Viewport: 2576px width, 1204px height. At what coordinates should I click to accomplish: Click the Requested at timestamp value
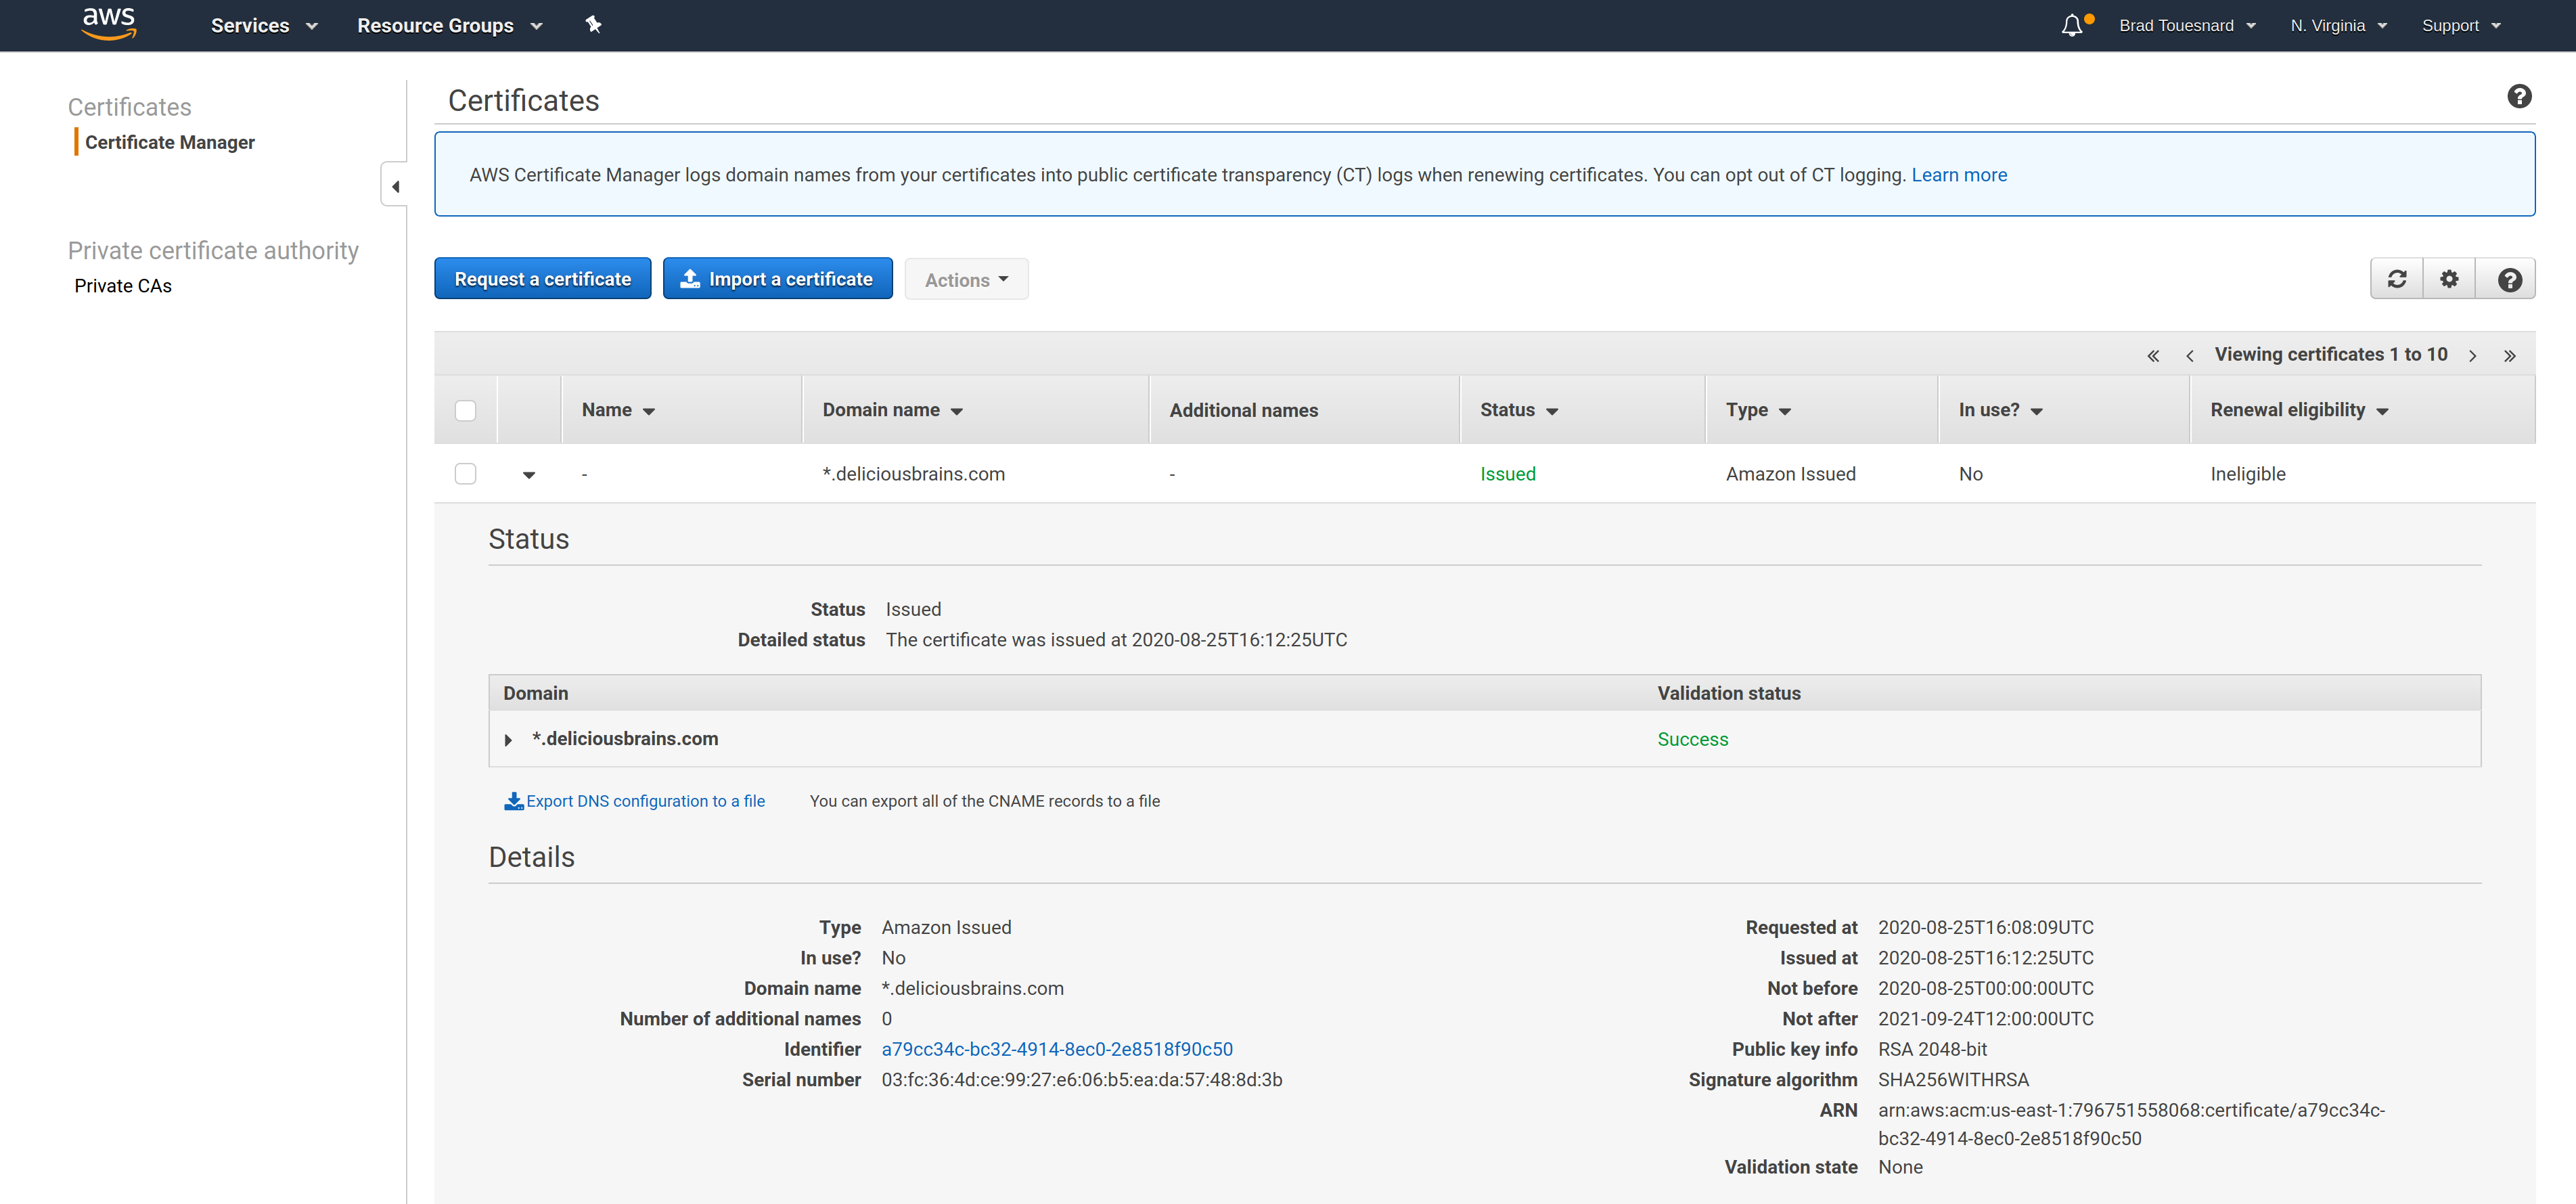click(1985, 928)
